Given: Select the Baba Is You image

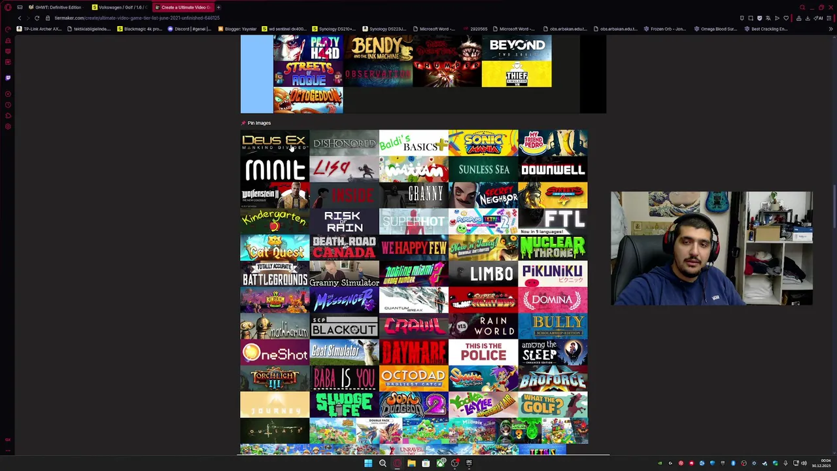Looking at the screenshot, I should tap(344, 378).
